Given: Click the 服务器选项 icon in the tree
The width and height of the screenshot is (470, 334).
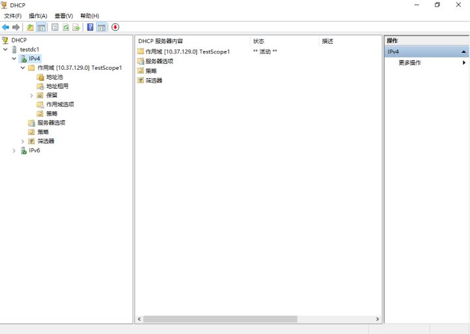Looking at the screenshot, I should [31, 123].
